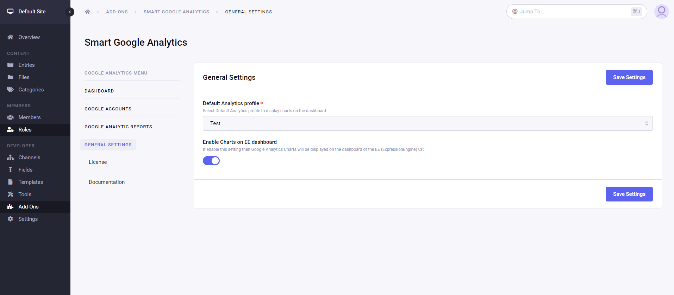
Task: Click the Files folder icon
Action: tap(10, 77)
